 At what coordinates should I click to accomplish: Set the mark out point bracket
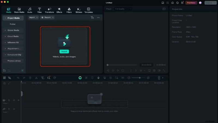tap(136, 71)
